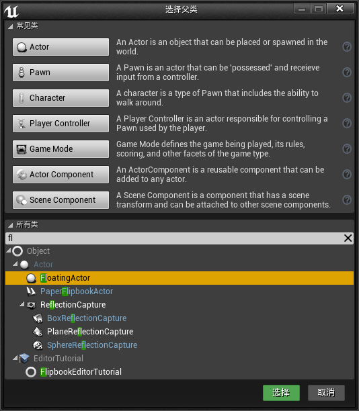This screenshot has height=411, width=359.
Task: Collapse the 所有类 section
Action: point(11,225)
